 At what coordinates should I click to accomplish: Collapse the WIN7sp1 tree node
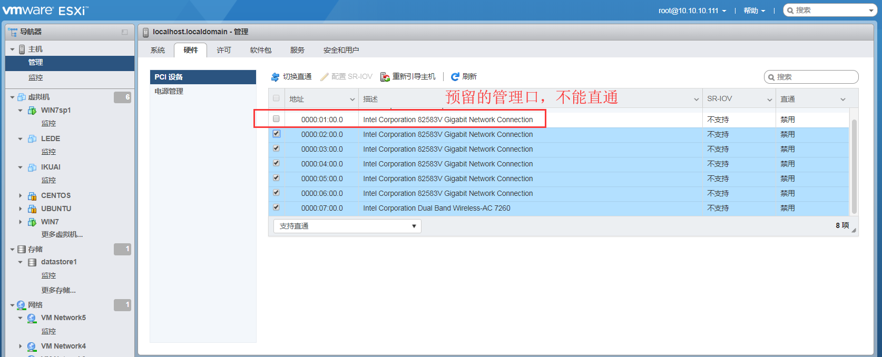(x=21, y=111)
